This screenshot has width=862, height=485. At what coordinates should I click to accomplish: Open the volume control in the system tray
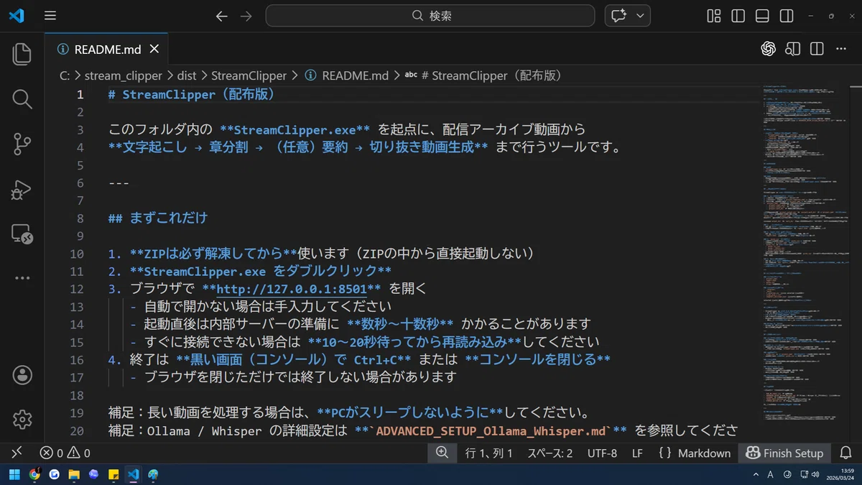815,474
